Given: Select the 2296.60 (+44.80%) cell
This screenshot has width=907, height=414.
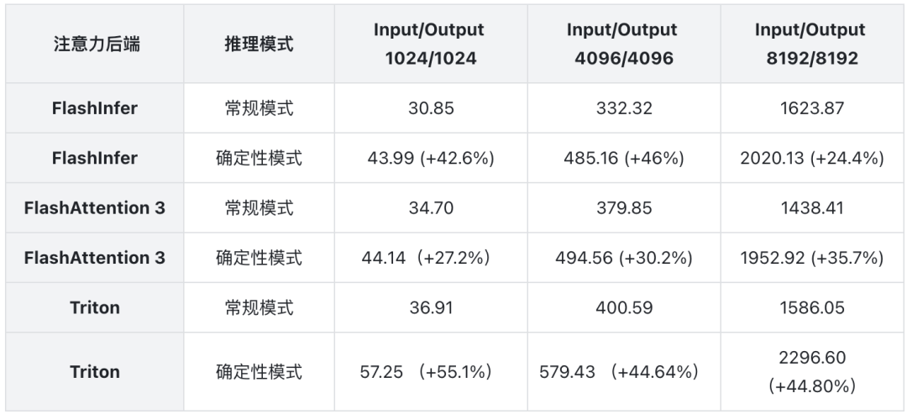Looking at the screenshot, I should pyautogui.click(x=810, y=371).
